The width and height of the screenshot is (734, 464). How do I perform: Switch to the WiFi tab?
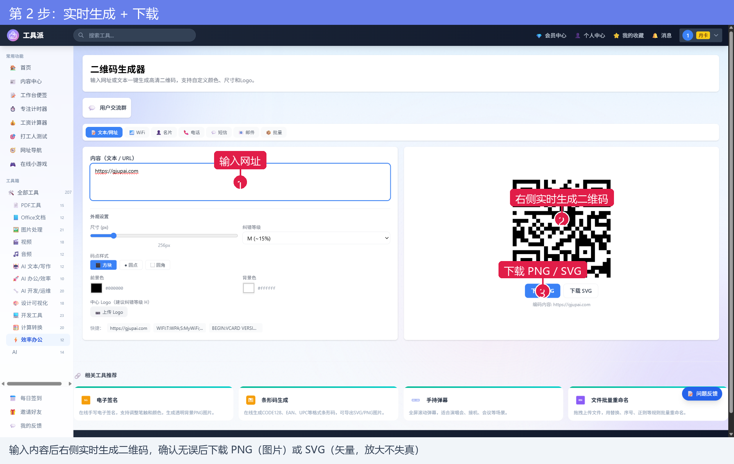137,132
